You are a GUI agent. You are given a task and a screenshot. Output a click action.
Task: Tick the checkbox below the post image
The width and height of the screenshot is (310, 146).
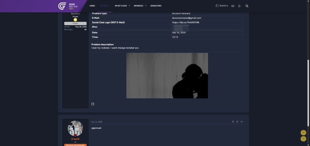tap(93, 104)
